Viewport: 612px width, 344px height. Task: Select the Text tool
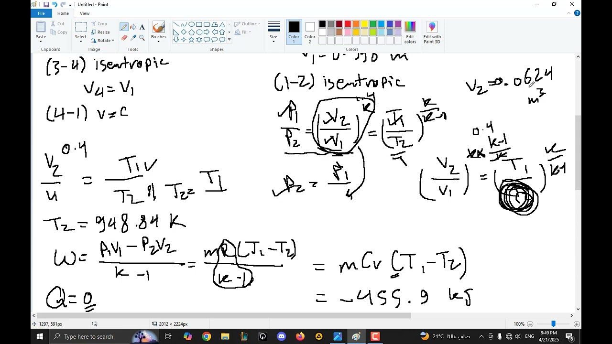point(142,27)
